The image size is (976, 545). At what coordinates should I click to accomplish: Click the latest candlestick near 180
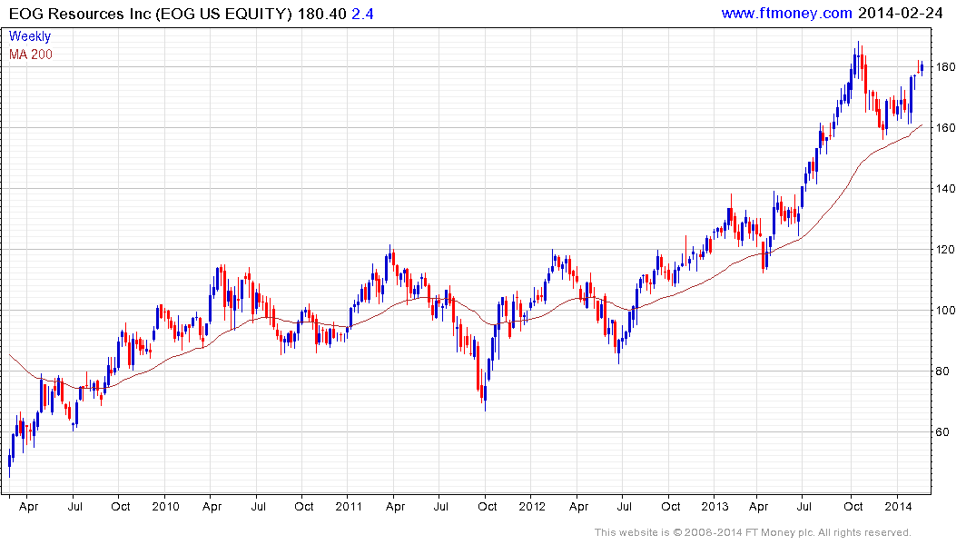922,68
